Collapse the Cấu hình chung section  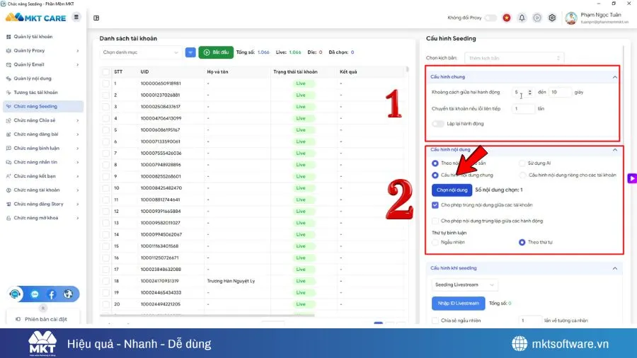click(x=614, y=76)
